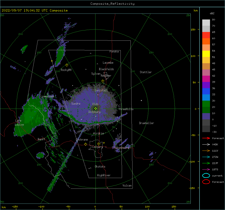Click the dBZ legend heading
Image resolution: width=225 pixels, height=210 pixels.
click(x=212, y=13)
